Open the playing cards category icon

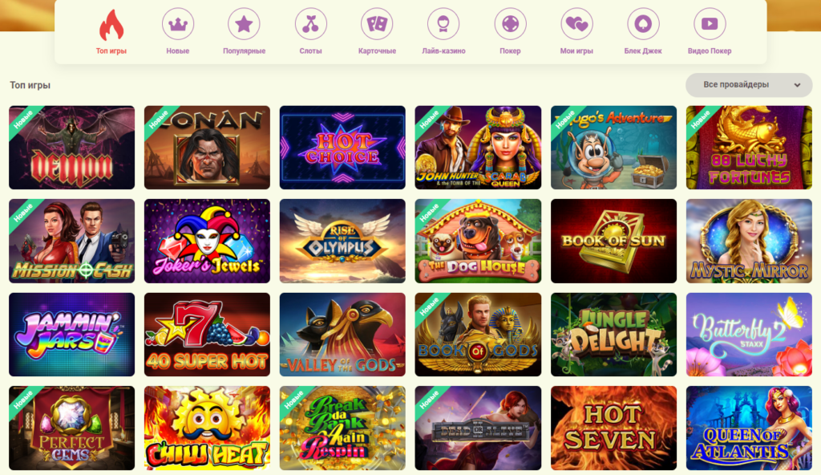click(x=377, y=23)
